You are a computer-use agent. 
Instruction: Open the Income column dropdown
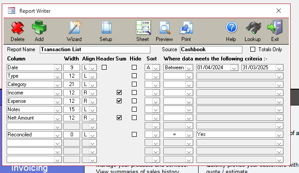tap(57, 93)
